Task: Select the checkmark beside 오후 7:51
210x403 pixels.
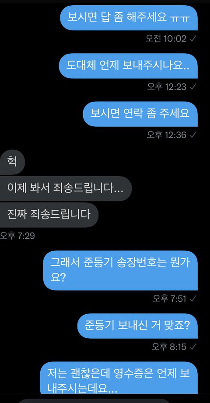Action: point(193,299)
